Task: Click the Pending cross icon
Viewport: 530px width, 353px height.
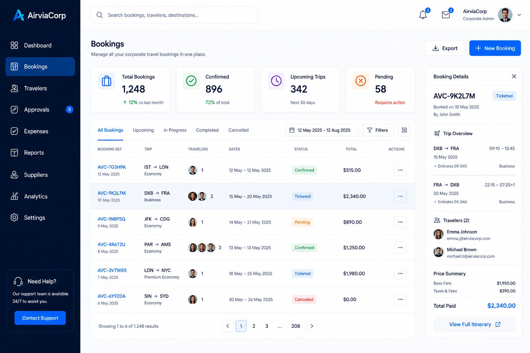Action: point(361,81)
